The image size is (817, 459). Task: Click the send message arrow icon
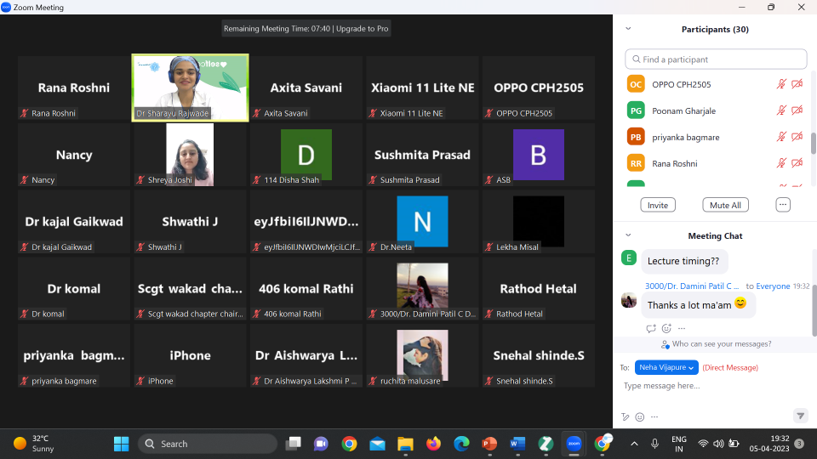[x=800, y=416]
